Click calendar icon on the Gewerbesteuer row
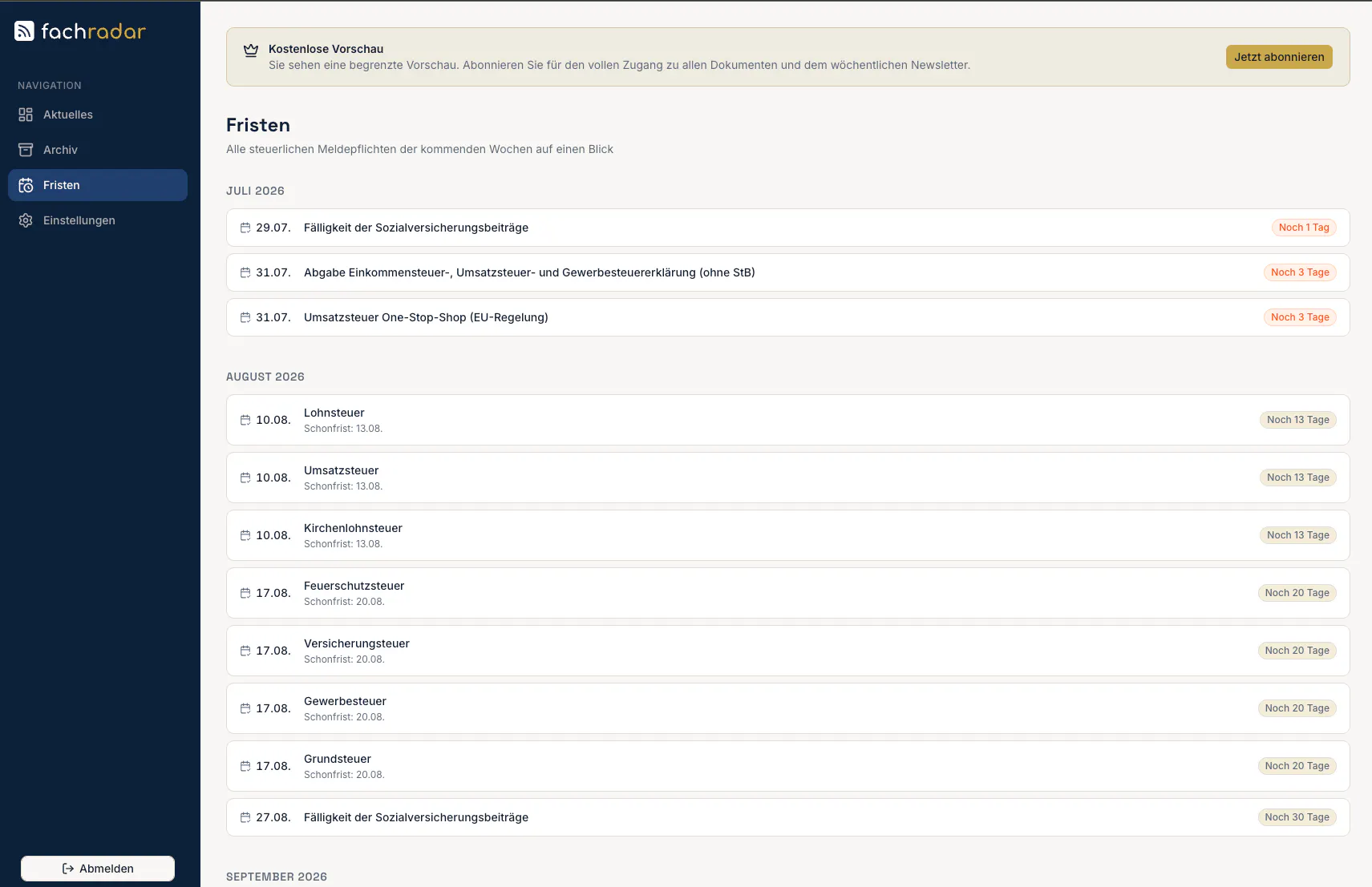Screen dimensions: 1372x887 (245, 708)
